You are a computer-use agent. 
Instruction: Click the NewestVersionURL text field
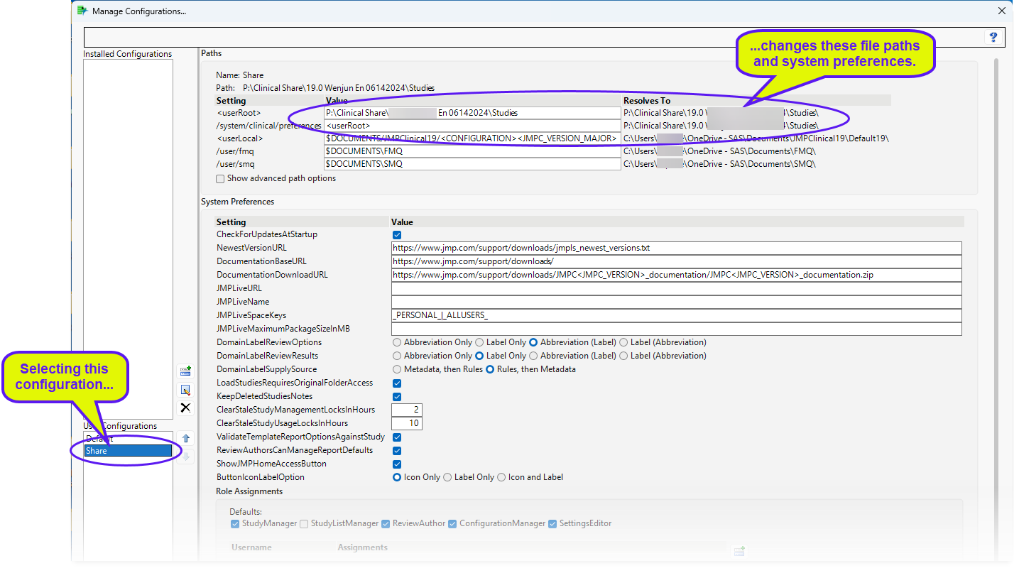click(x=675, y=249)
